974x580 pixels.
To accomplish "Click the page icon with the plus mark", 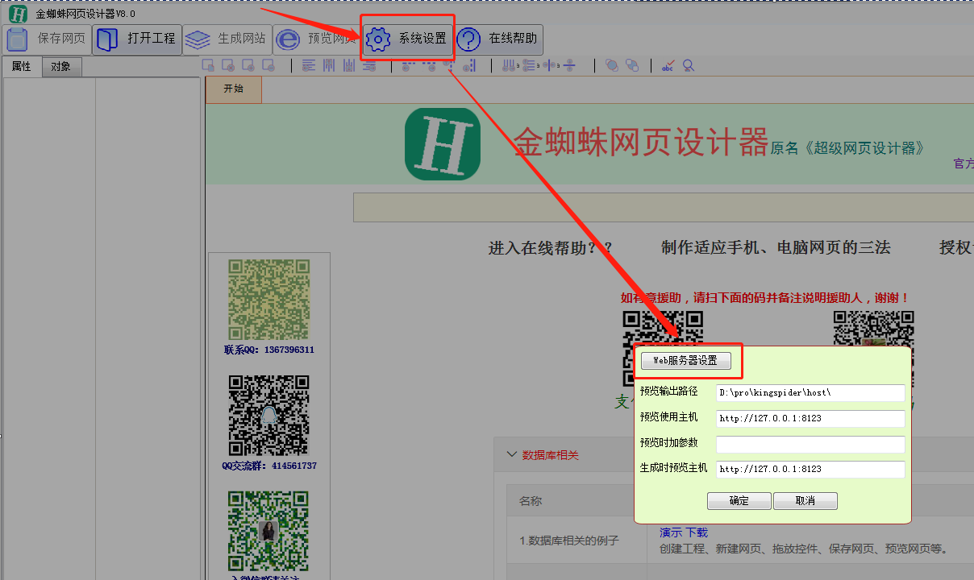I will coord(248,66).
